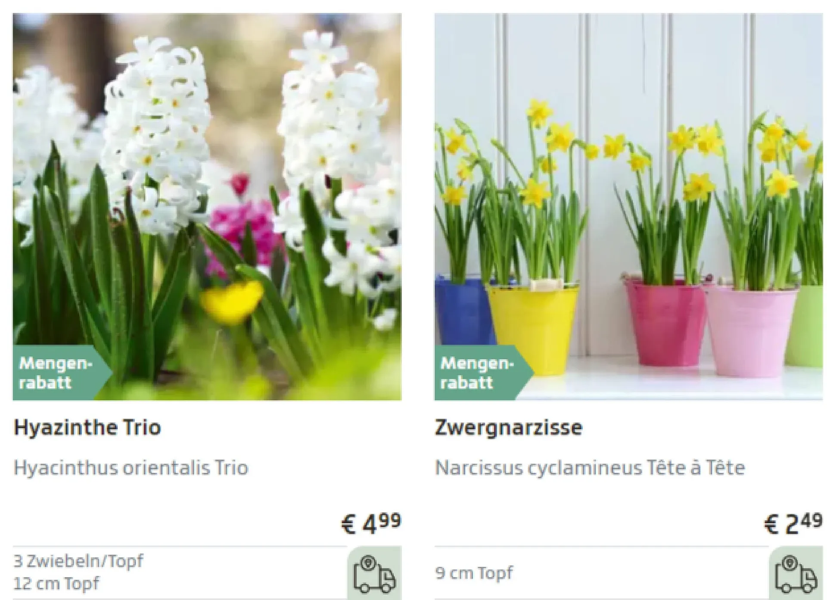Click the delivery truck icon for Hyazinthe Trio
Image resolution: width=827 pixels, height=600 pixels.
pos(374,574)
